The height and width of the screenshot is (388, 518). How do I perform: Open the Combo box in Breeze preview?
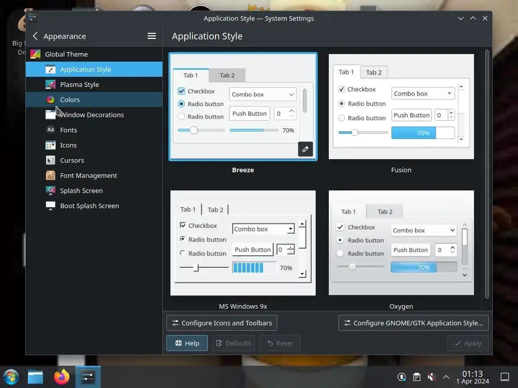[x=263, y=94]
